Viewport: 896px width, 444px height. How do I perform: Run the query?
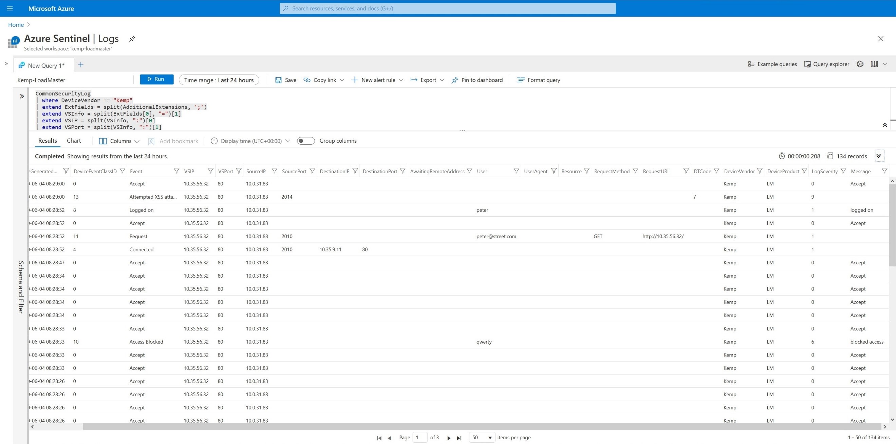click(x=156, y=79)
